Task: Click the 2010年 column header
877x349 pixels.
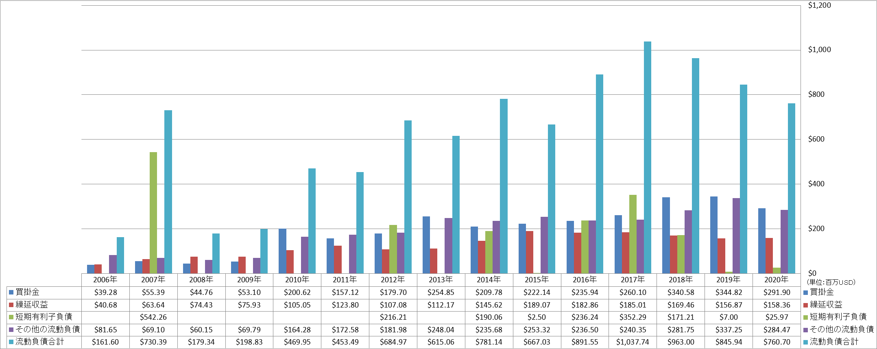Action: 297,279
